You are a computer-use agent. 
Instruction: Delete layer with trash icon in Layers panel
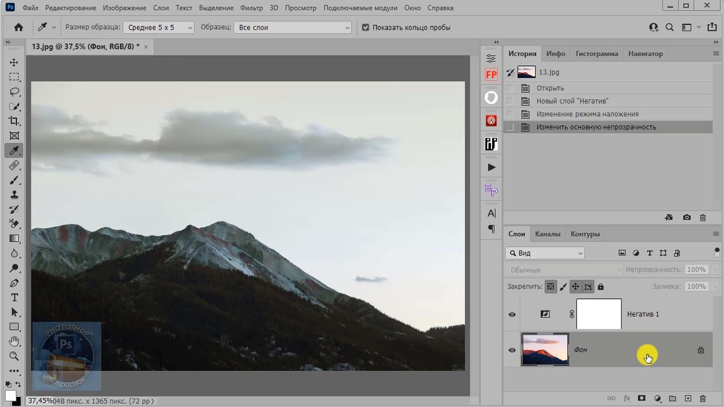point(703,399)
